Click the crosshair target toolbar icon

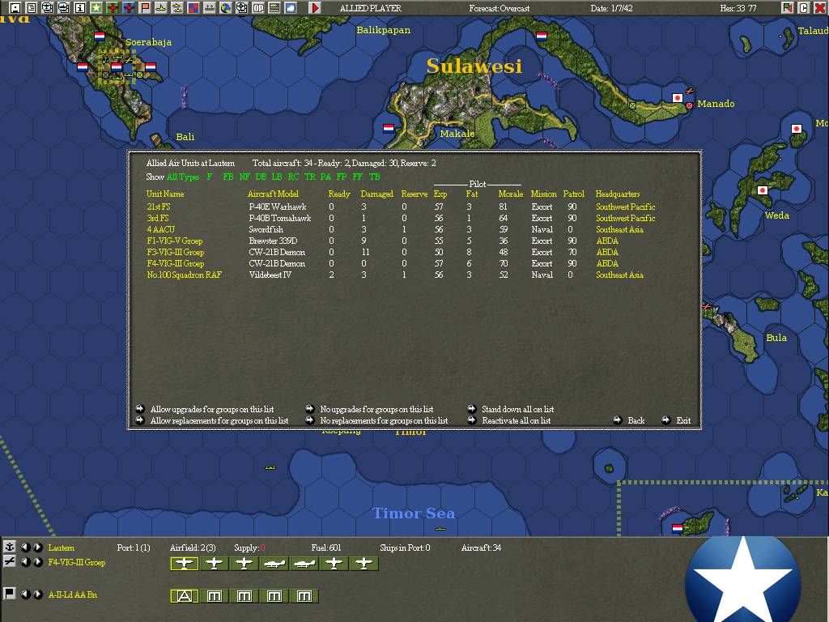[x=241, y=8]
